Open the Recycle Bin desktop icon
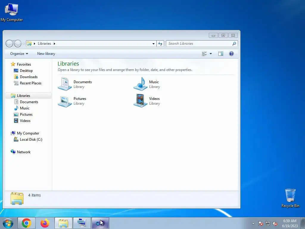This screenshot has width=305, height=229. pos(290,198)
